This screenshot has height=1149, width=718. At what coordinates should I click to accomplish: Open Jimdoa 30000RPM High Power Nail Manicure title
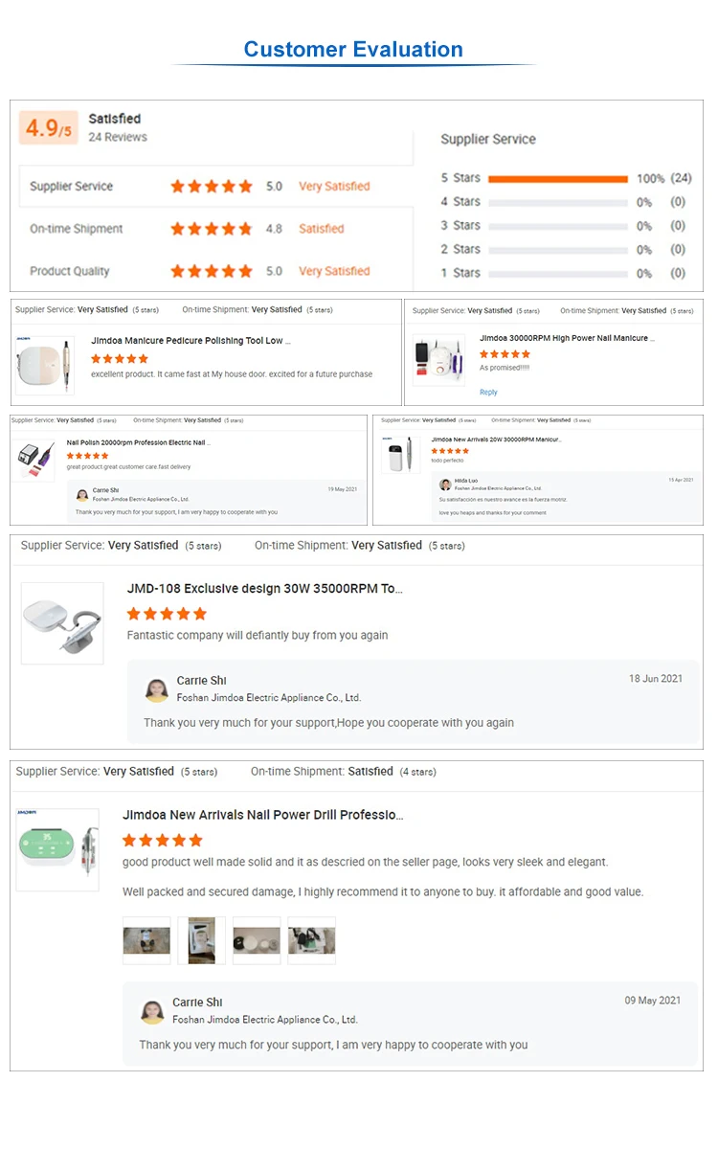(x=567, y=338)
